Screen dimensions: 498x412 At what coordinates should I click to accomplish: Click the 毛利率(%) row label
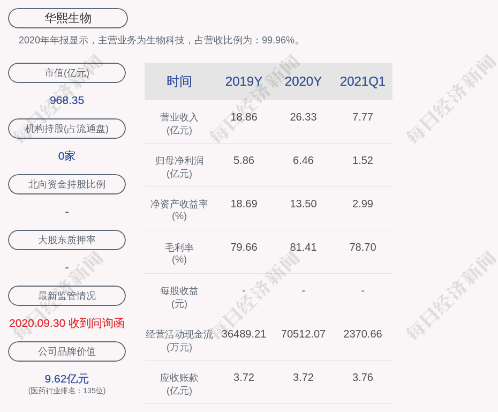pyautogui.click(x=179, y=253)
